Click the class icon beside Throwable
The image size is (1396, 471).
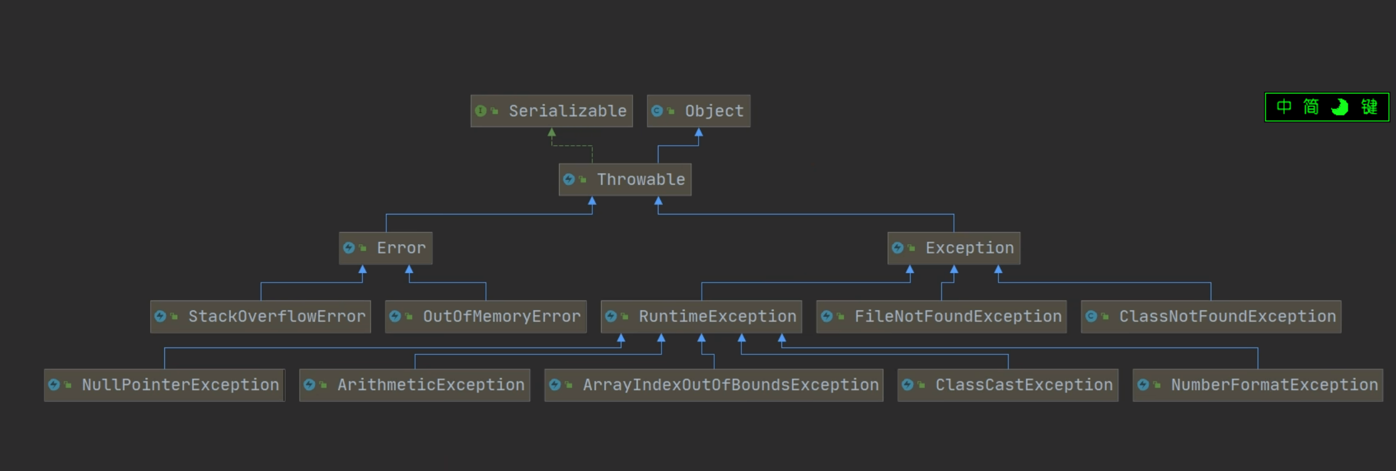point(569,180)
